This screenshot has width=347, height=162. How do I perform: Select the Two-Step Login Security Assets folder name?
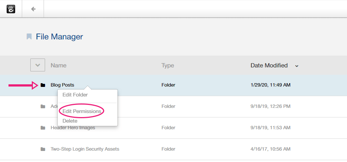[85, 149]
